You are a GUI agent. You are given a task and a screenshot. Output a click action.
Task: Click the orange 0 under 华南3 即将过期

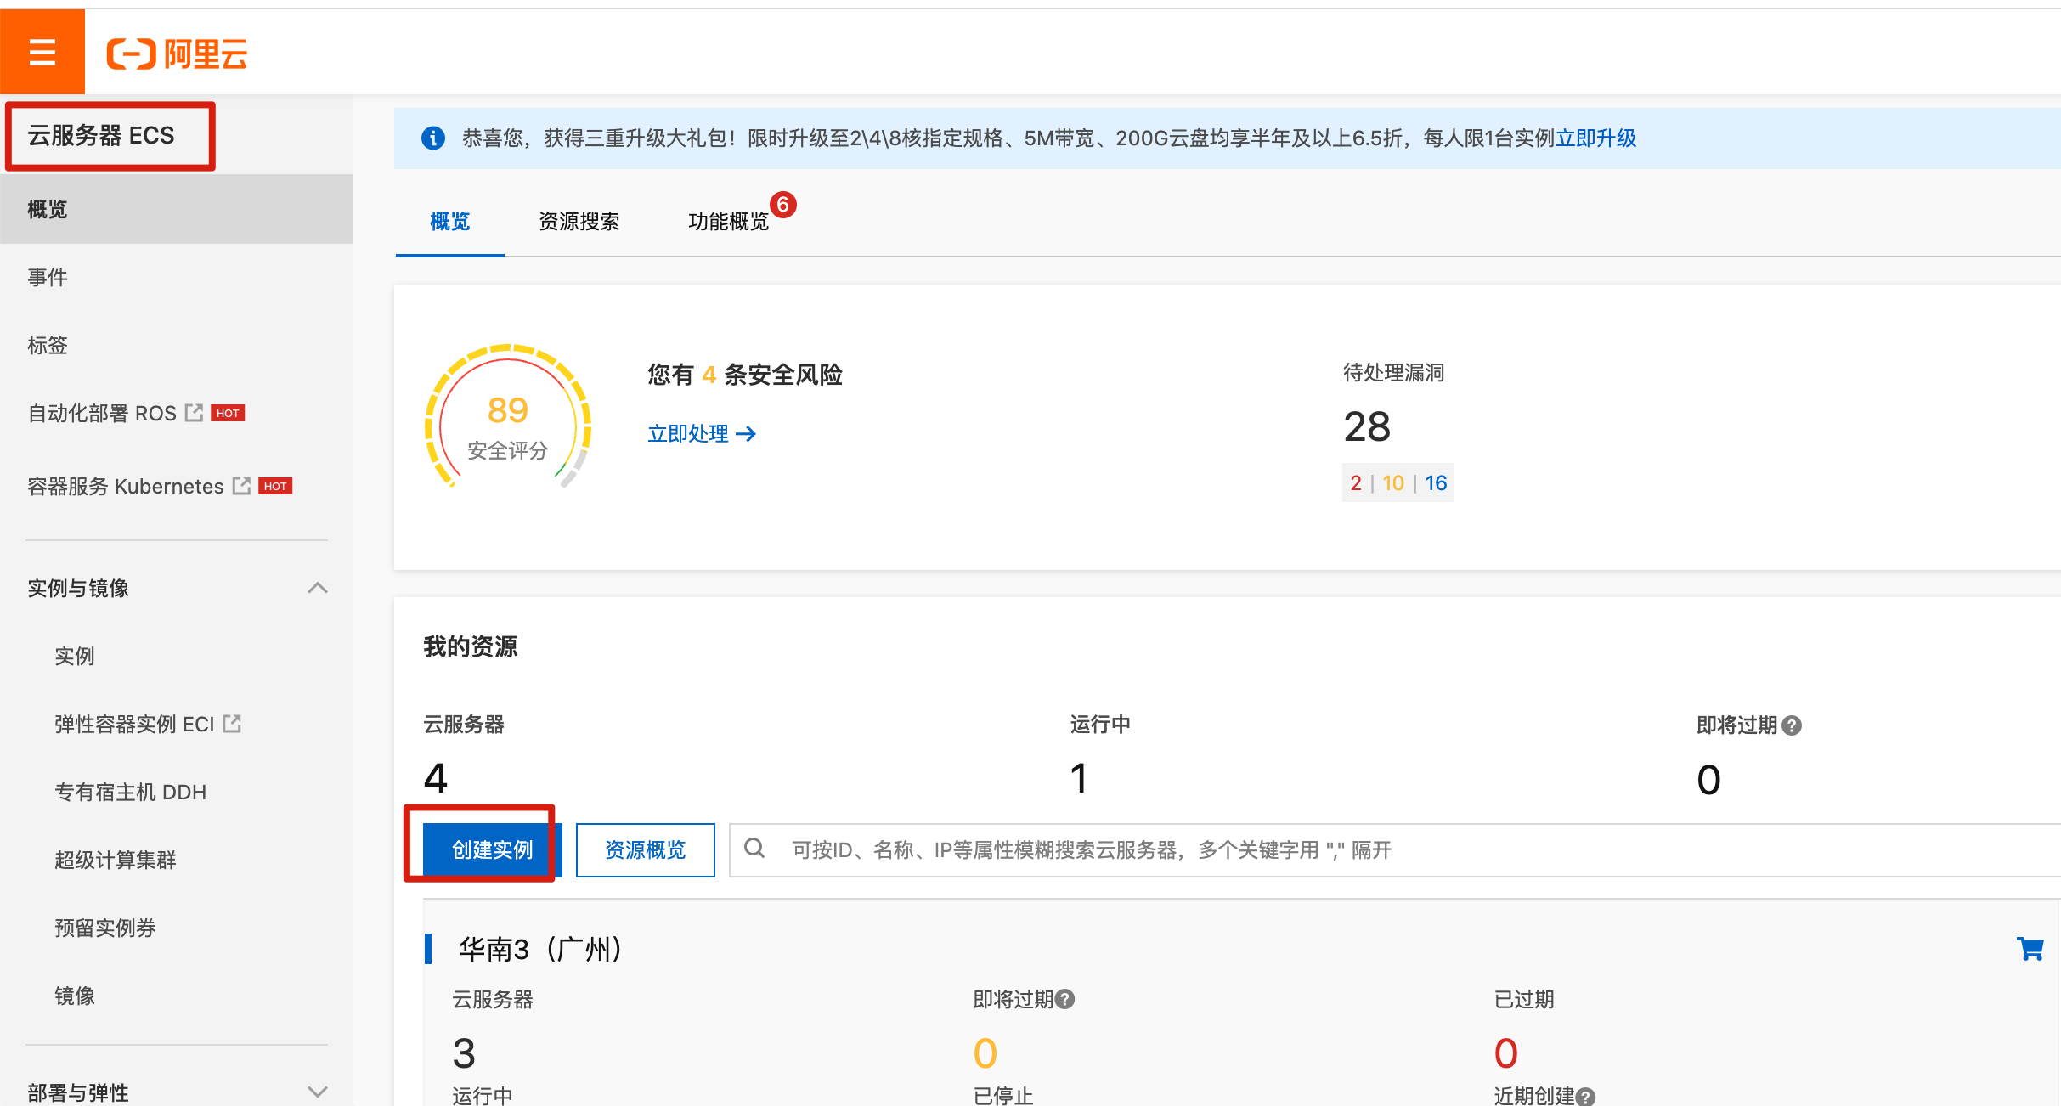coord(985,1053)
